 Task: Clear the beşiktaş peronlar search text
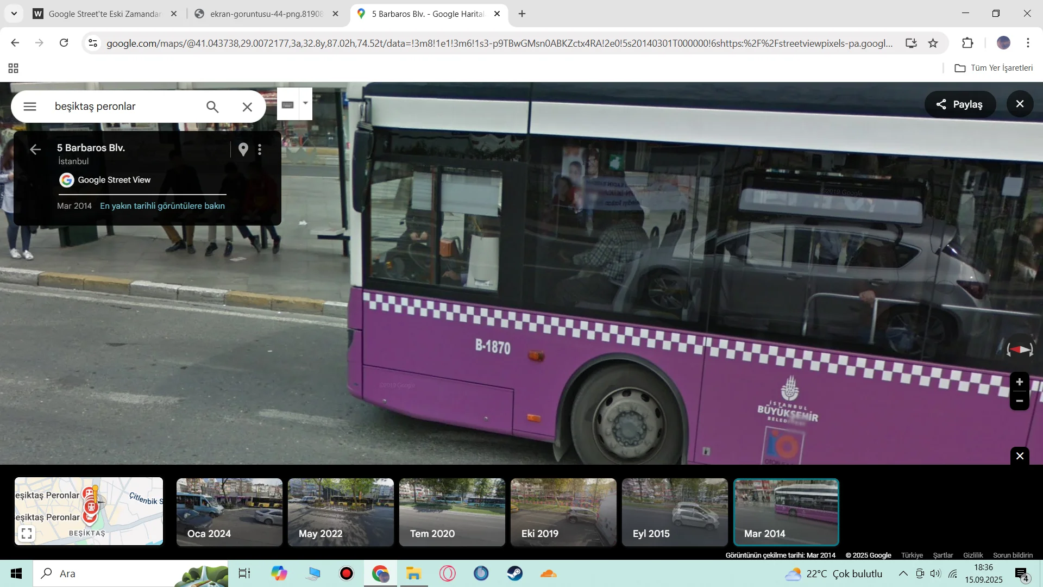point(247,107)
